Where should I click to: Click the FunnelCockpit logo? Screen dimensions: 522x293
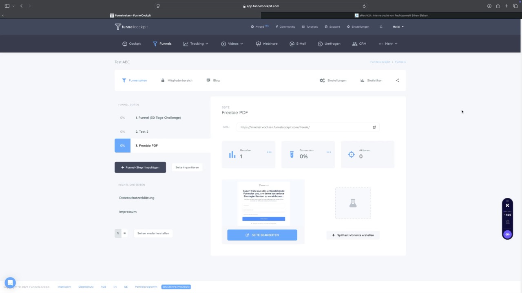131,27
